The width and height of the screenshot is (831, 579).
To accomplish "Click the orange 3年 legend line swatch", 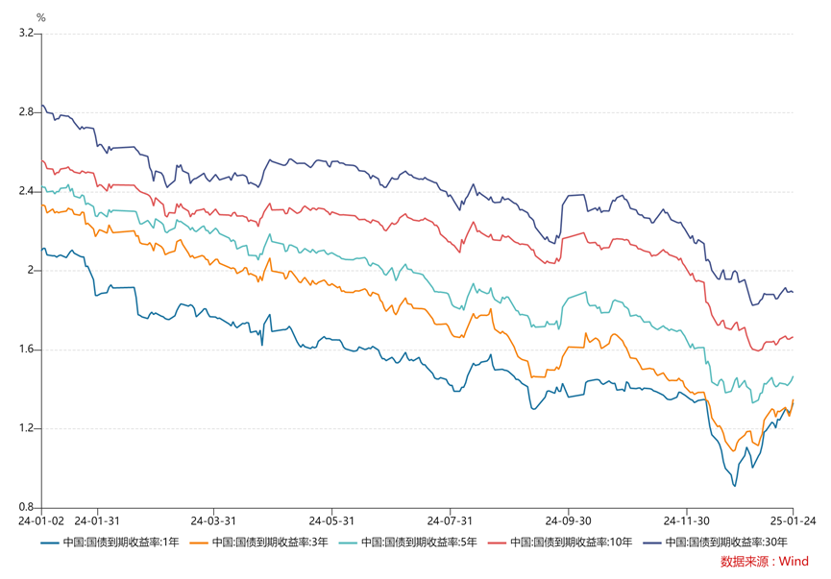I will click(201, 543).
